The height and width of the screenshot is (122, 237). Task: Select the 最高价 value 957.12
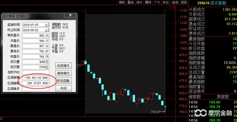[x=36, y=46]
